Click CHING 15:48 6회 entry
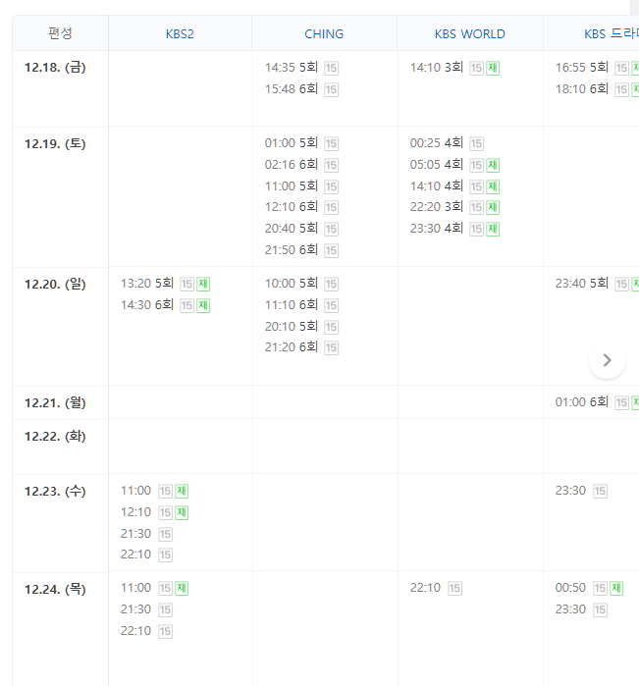Viewport: 639px width, 686px height. coord(292,88)
